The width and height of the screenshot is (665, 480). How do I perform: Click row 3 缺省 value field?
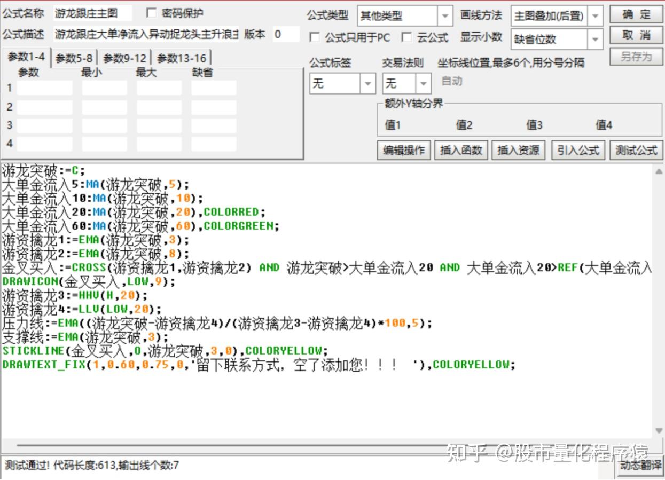click(x=214, y=125)
